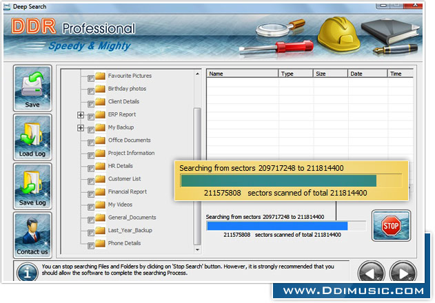Check the Project Information checkbox
The height and width of the screenshot is (303, 435).
(91, 156)
